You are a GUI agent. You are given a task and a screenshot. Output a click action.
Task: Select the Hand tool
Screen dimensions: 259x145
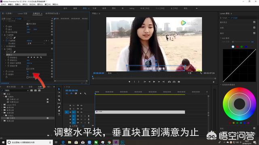59,111
